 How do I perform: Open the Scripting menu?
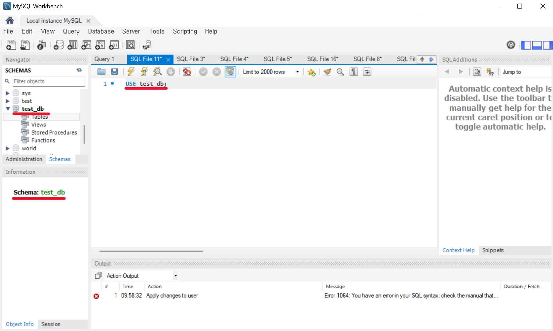point(185,31)
